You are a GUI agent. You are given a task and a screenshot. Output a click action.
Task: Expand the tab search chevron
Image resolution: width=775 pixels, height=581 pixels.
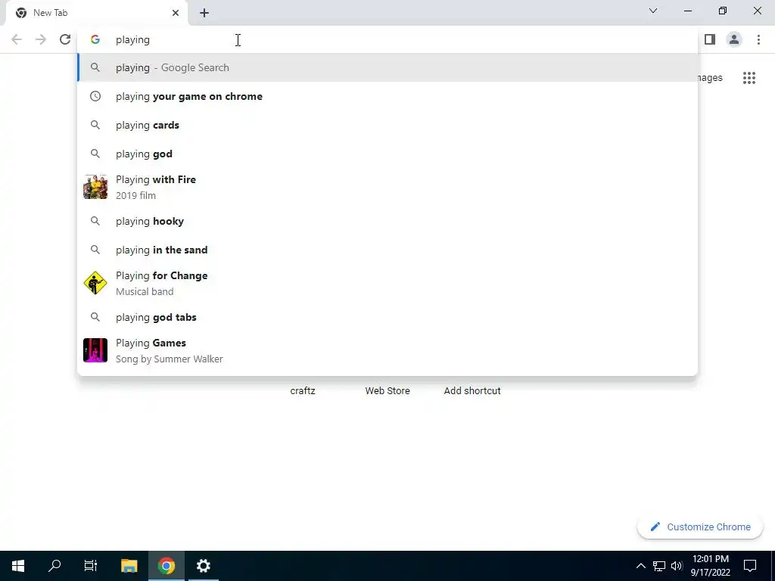click(653, 11)
